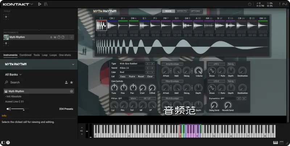290x146 pixels.
Task: Click the user presets person icon
Action: click(x=66, y=83)
